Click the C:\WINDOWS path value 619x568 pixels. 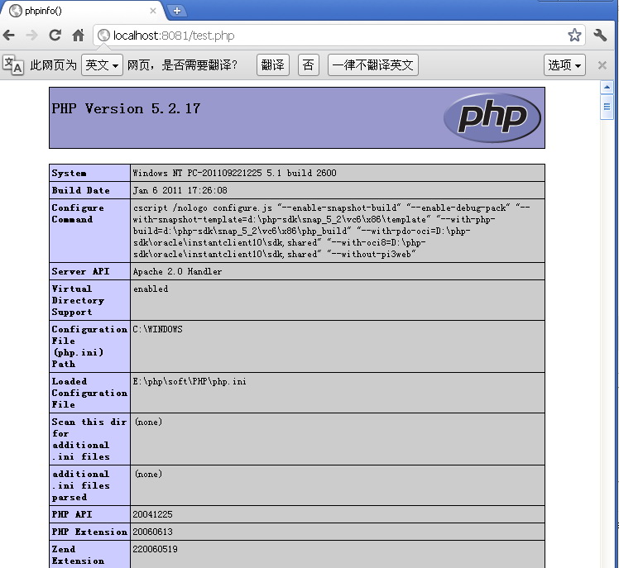pyautogui.click(x=157, y=329)
